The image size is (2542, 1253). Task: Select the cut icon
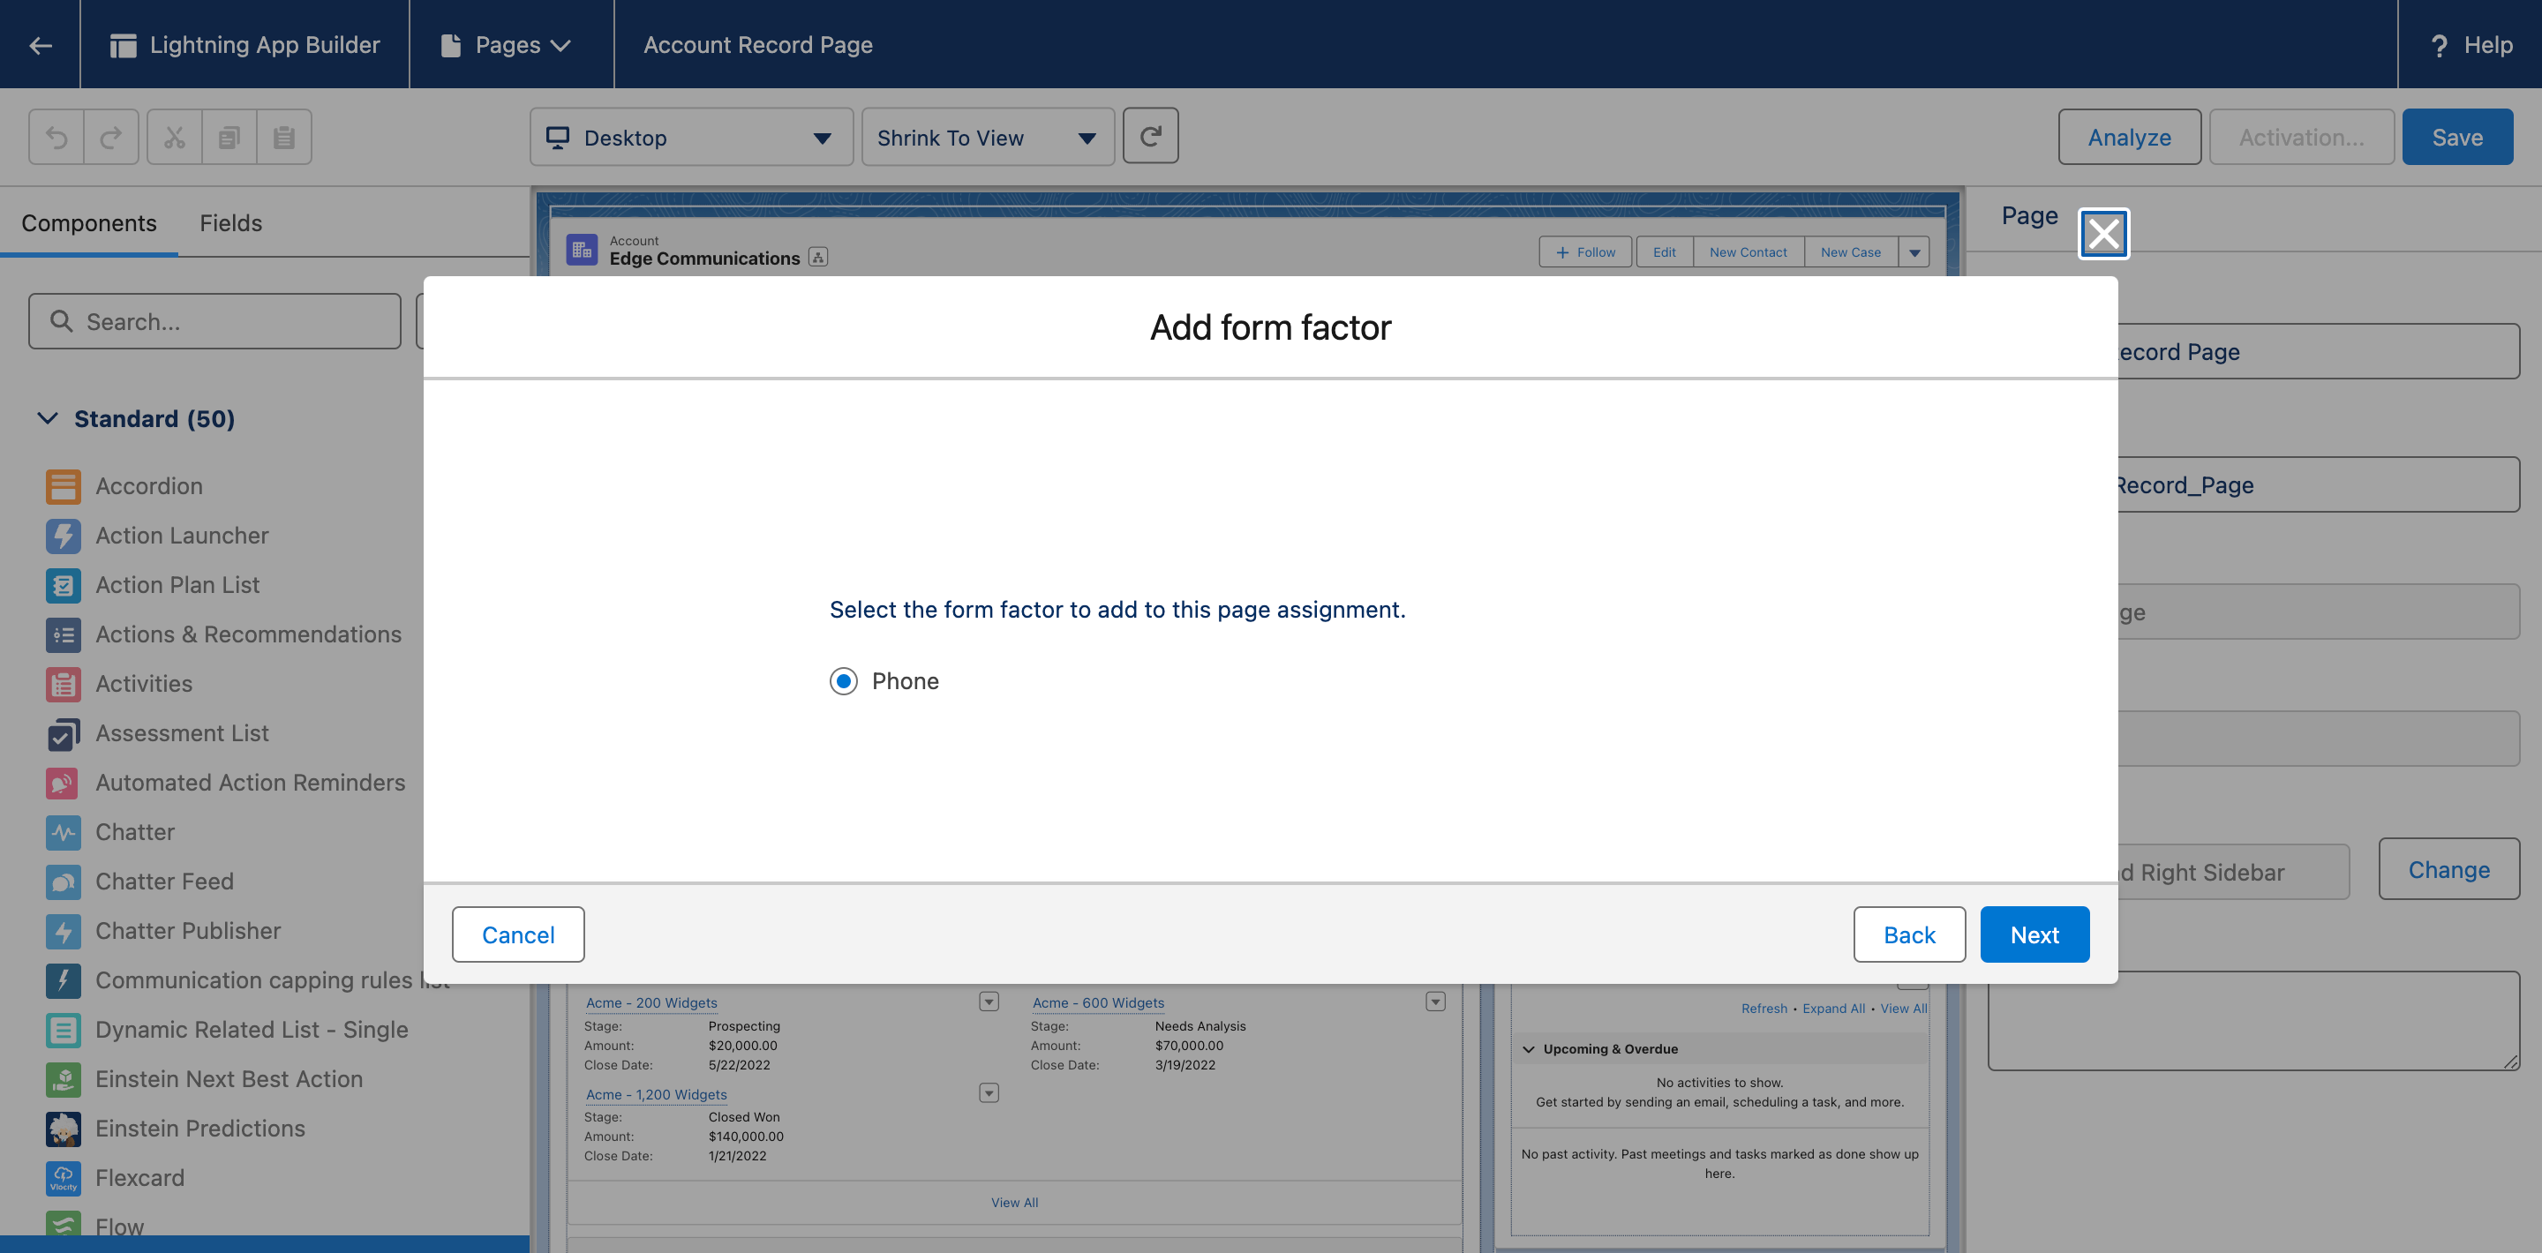pyautogui.click(x=175, y=136)
